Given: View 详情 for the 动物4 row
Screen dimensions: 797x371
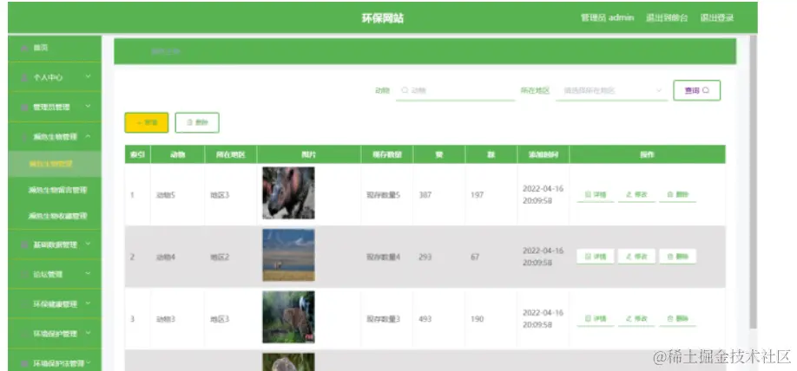Looking at the screenshot, I should pos(596,257).
